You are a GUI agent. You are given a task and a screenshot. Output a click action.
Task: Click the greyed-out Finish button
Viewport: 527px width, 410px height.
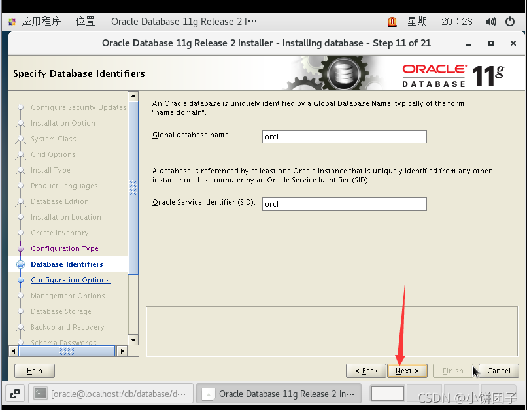click(452, 371)
